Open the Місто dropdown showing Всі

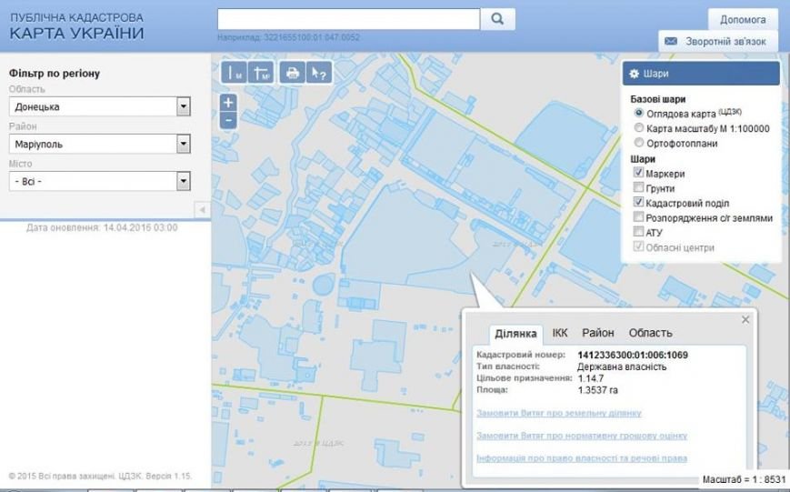point(100,181)
